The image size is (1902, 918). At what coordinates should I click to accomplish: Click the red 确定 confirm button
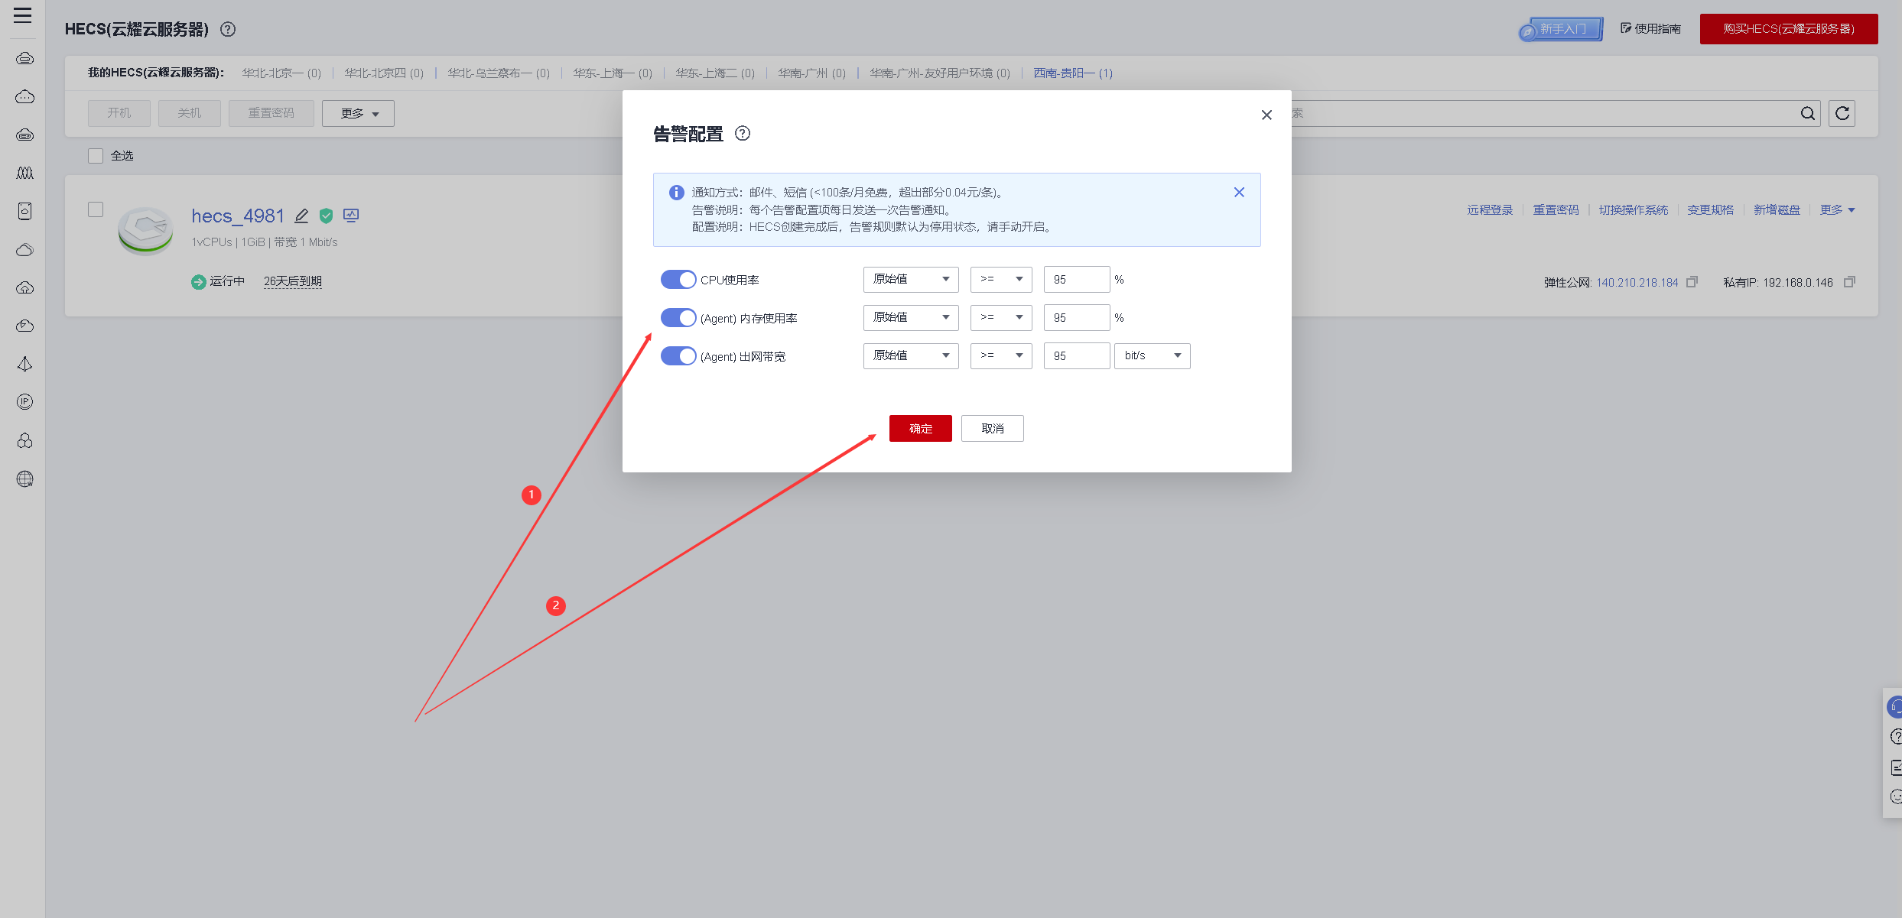coord(920,429)
